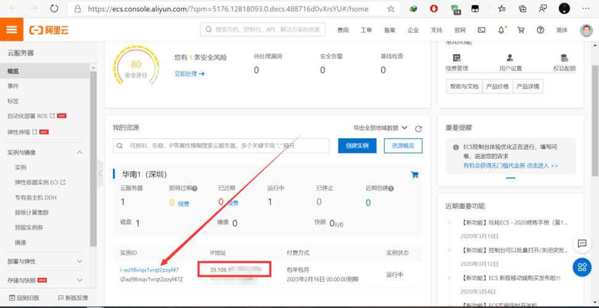Refresh the browser page
The height and width of the screenshot is (308, 599).
[55, 9]
